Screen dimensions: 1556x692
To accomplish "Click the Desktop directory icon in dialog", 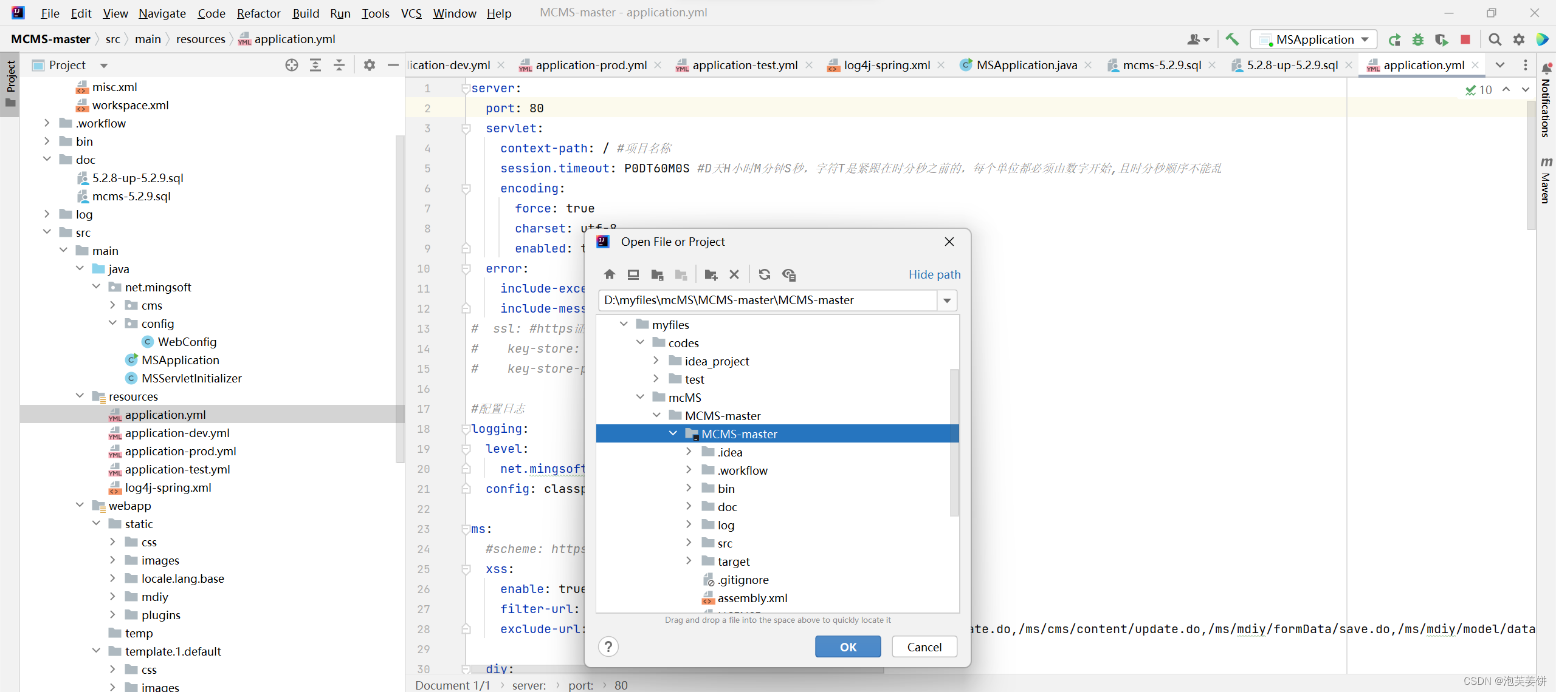I will click(633, 274).
